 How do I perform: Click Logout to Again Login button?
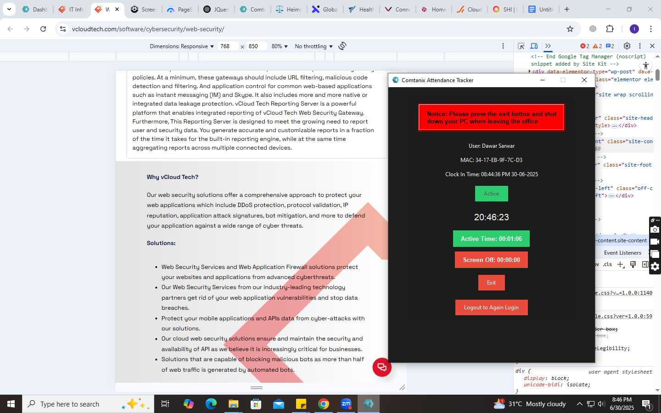point(491,307)
